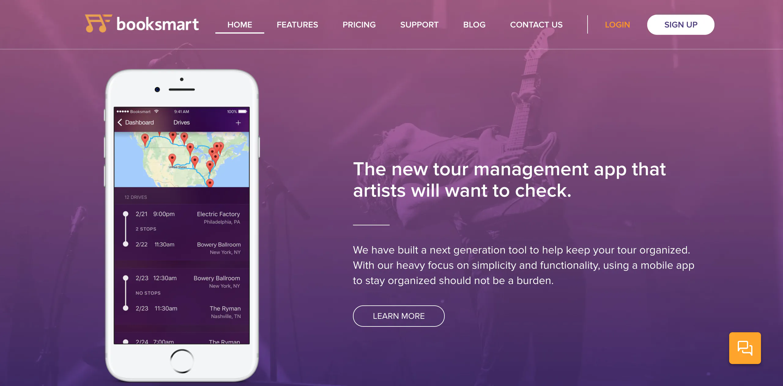
Task: Open the Contact Us page
Action: [x=536, y=25]
